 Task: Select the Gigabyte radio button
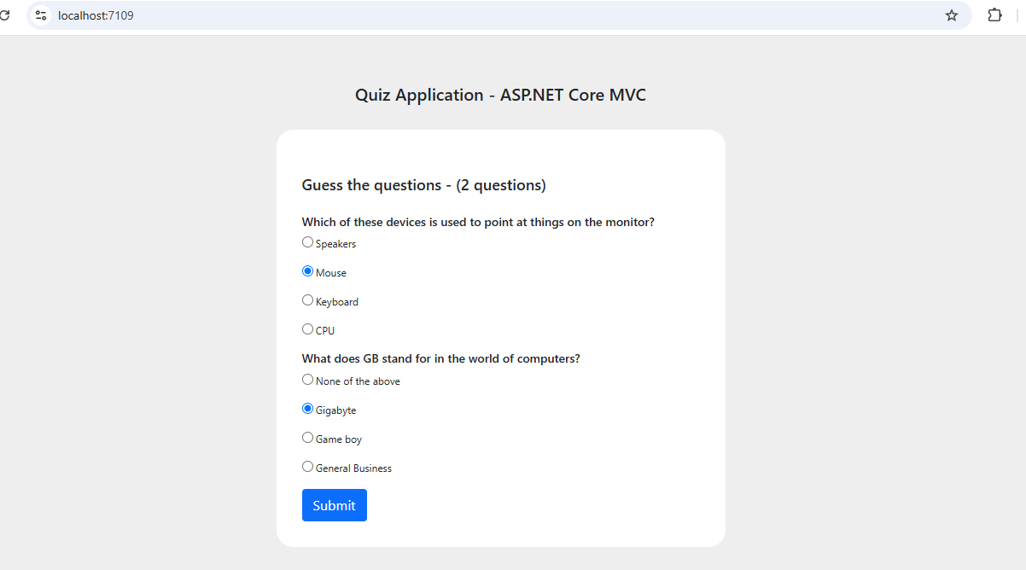point(308,409)
